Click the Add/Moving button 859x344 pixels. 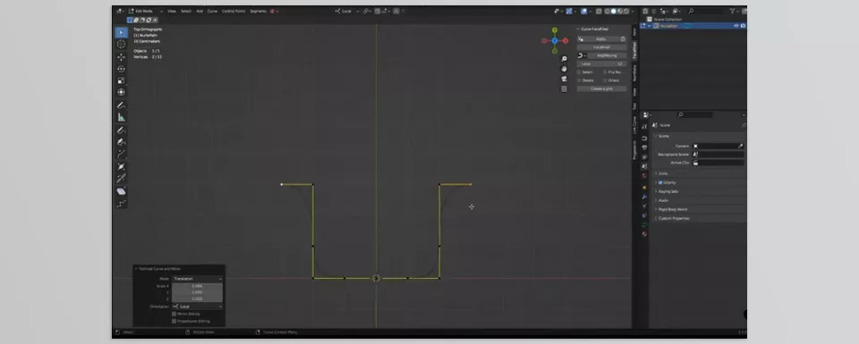607,55
